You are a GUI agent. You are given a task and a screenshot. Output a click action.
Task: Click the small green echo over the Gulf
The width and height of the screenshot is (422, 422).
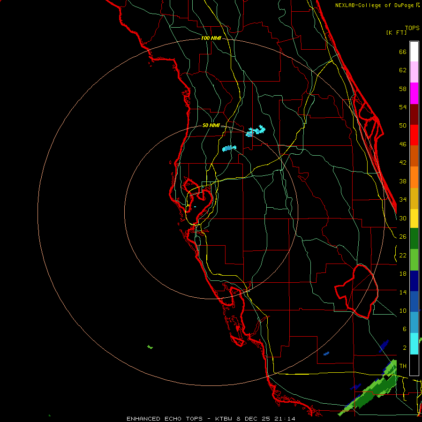150,347
